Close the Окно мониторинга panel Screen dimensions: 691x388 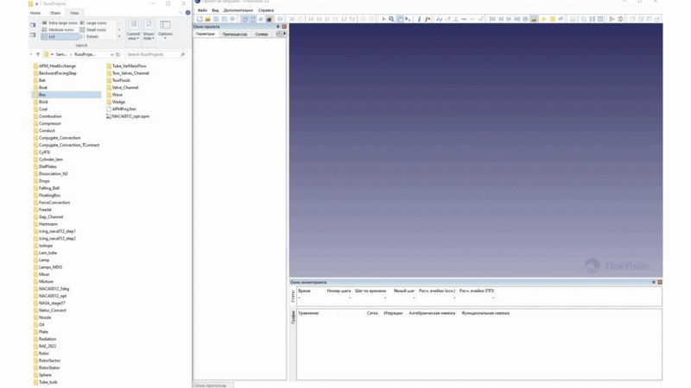tap(660, 282)
